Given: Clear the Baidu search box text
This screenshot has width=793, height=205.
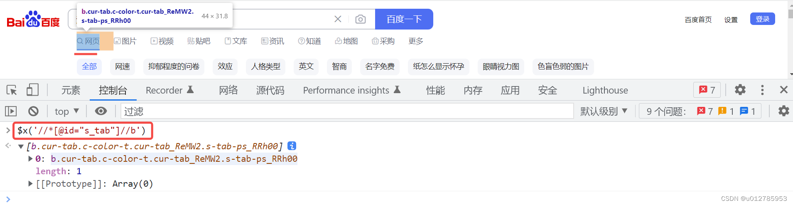Looking at the screenshot, I should point(338,19).
